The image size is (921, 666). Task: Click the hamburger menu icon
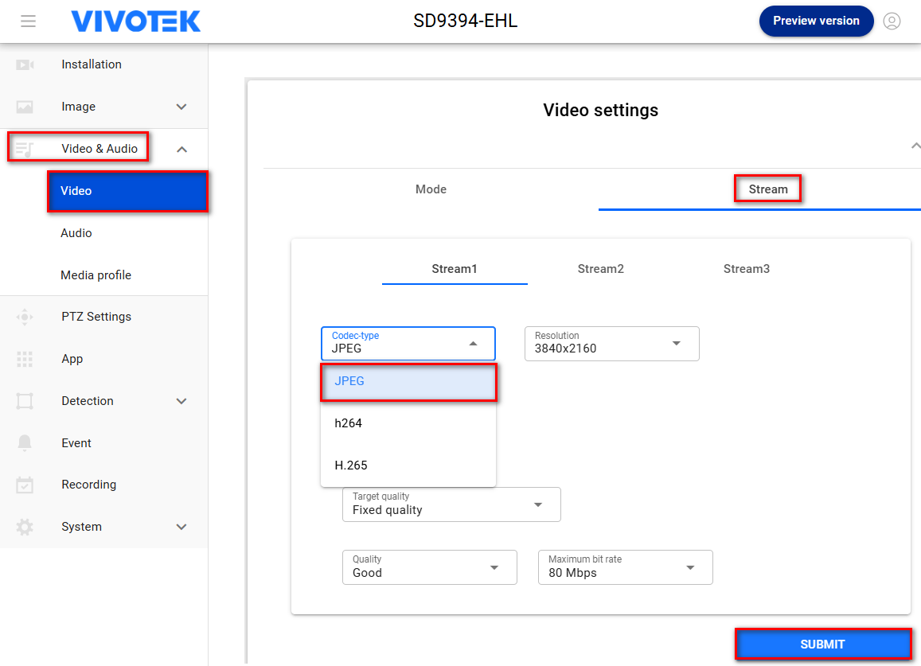tap(28, 21)
